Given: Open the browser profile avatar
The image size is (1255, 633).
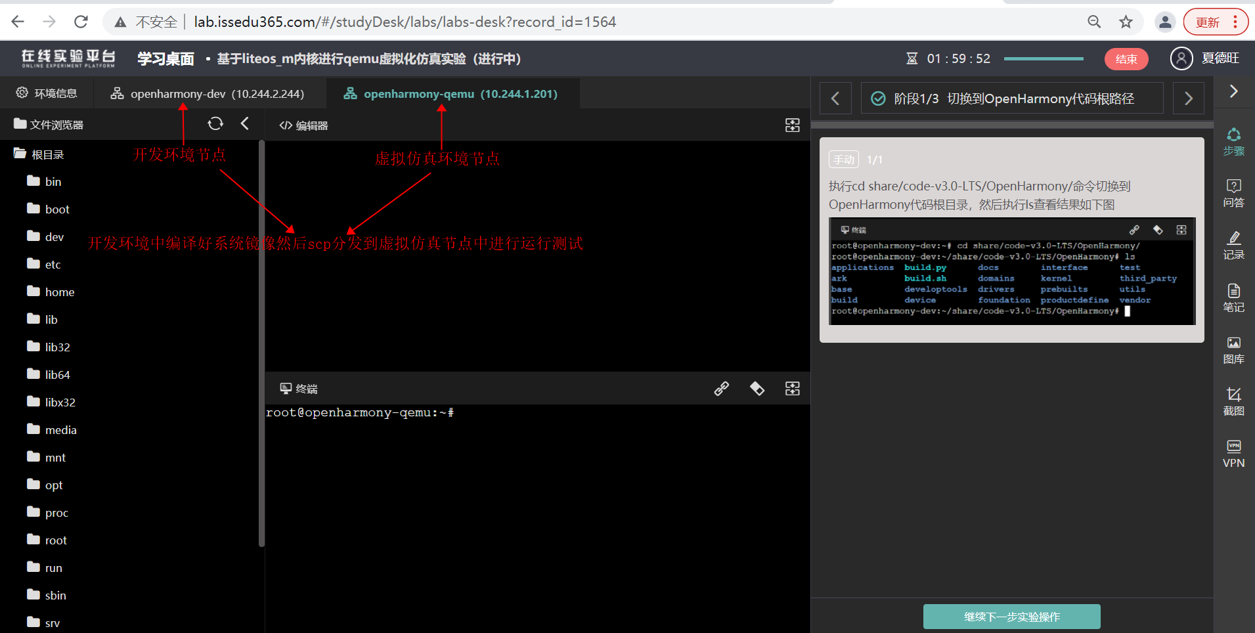Looking at the screenshot, I should point(1165,22).
